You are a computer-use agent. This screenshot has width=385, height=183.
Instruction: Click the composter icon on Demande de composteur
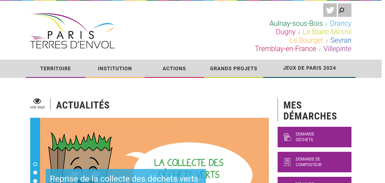coord(287,162)
